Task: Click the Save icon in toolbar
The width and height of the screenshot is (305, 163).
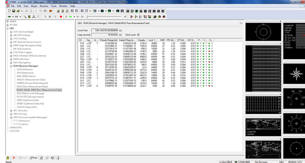Action: [14, 11]
